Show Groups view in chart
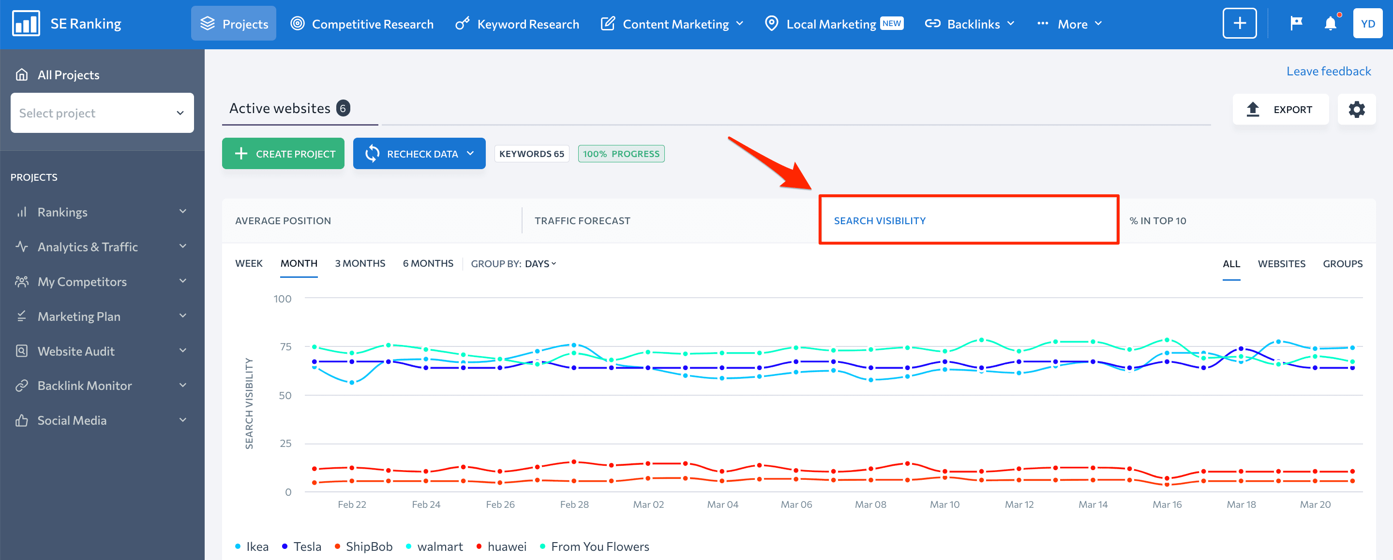1393x560 pixels. 1342,263
